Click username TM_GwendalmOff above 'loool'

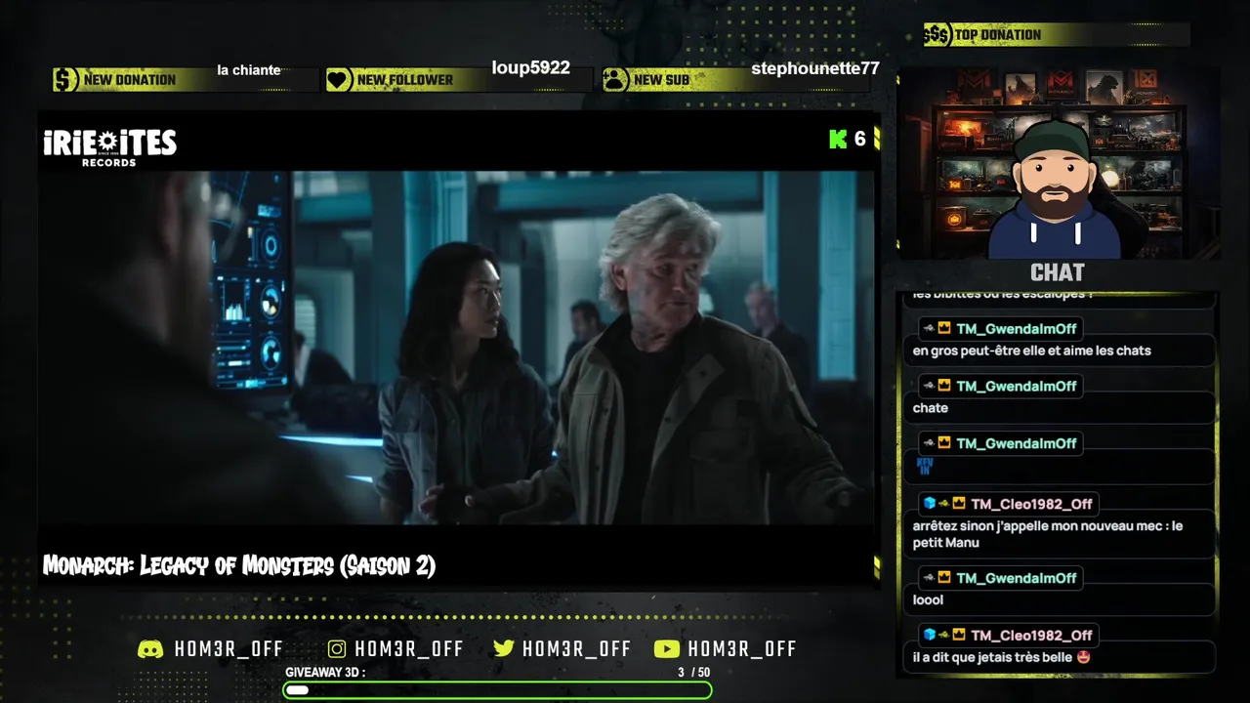pyautogui.click(x=1017, y=578)
